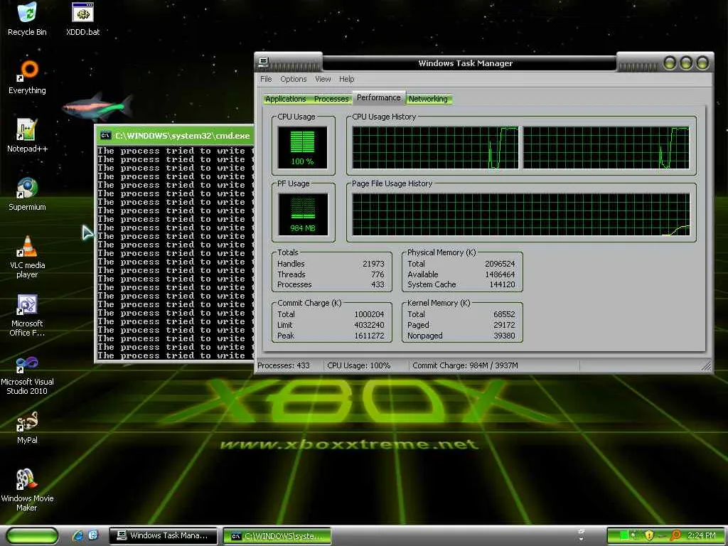
Task: Click the Threads value 776
Action: point(378,274)
